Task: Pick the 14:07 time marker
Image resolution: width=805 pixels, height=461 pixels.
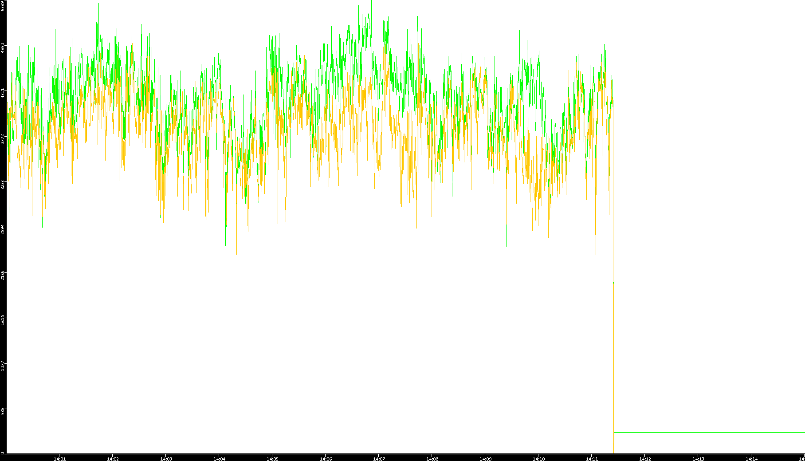Action: click(x=379, y=459)
